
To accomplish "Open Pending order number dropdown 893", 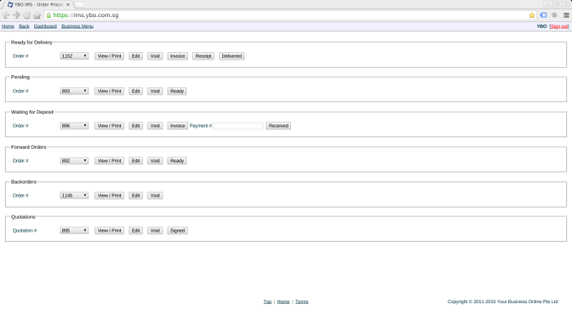I will tap(74, 91).
